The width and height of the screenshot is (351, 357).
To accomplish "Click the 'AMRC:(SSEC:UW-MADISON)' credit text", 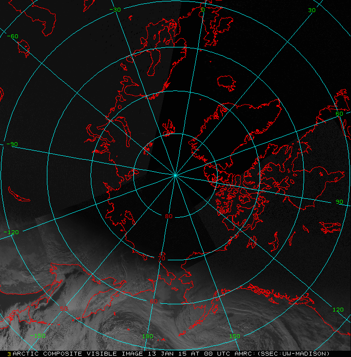I will [282, 354].
